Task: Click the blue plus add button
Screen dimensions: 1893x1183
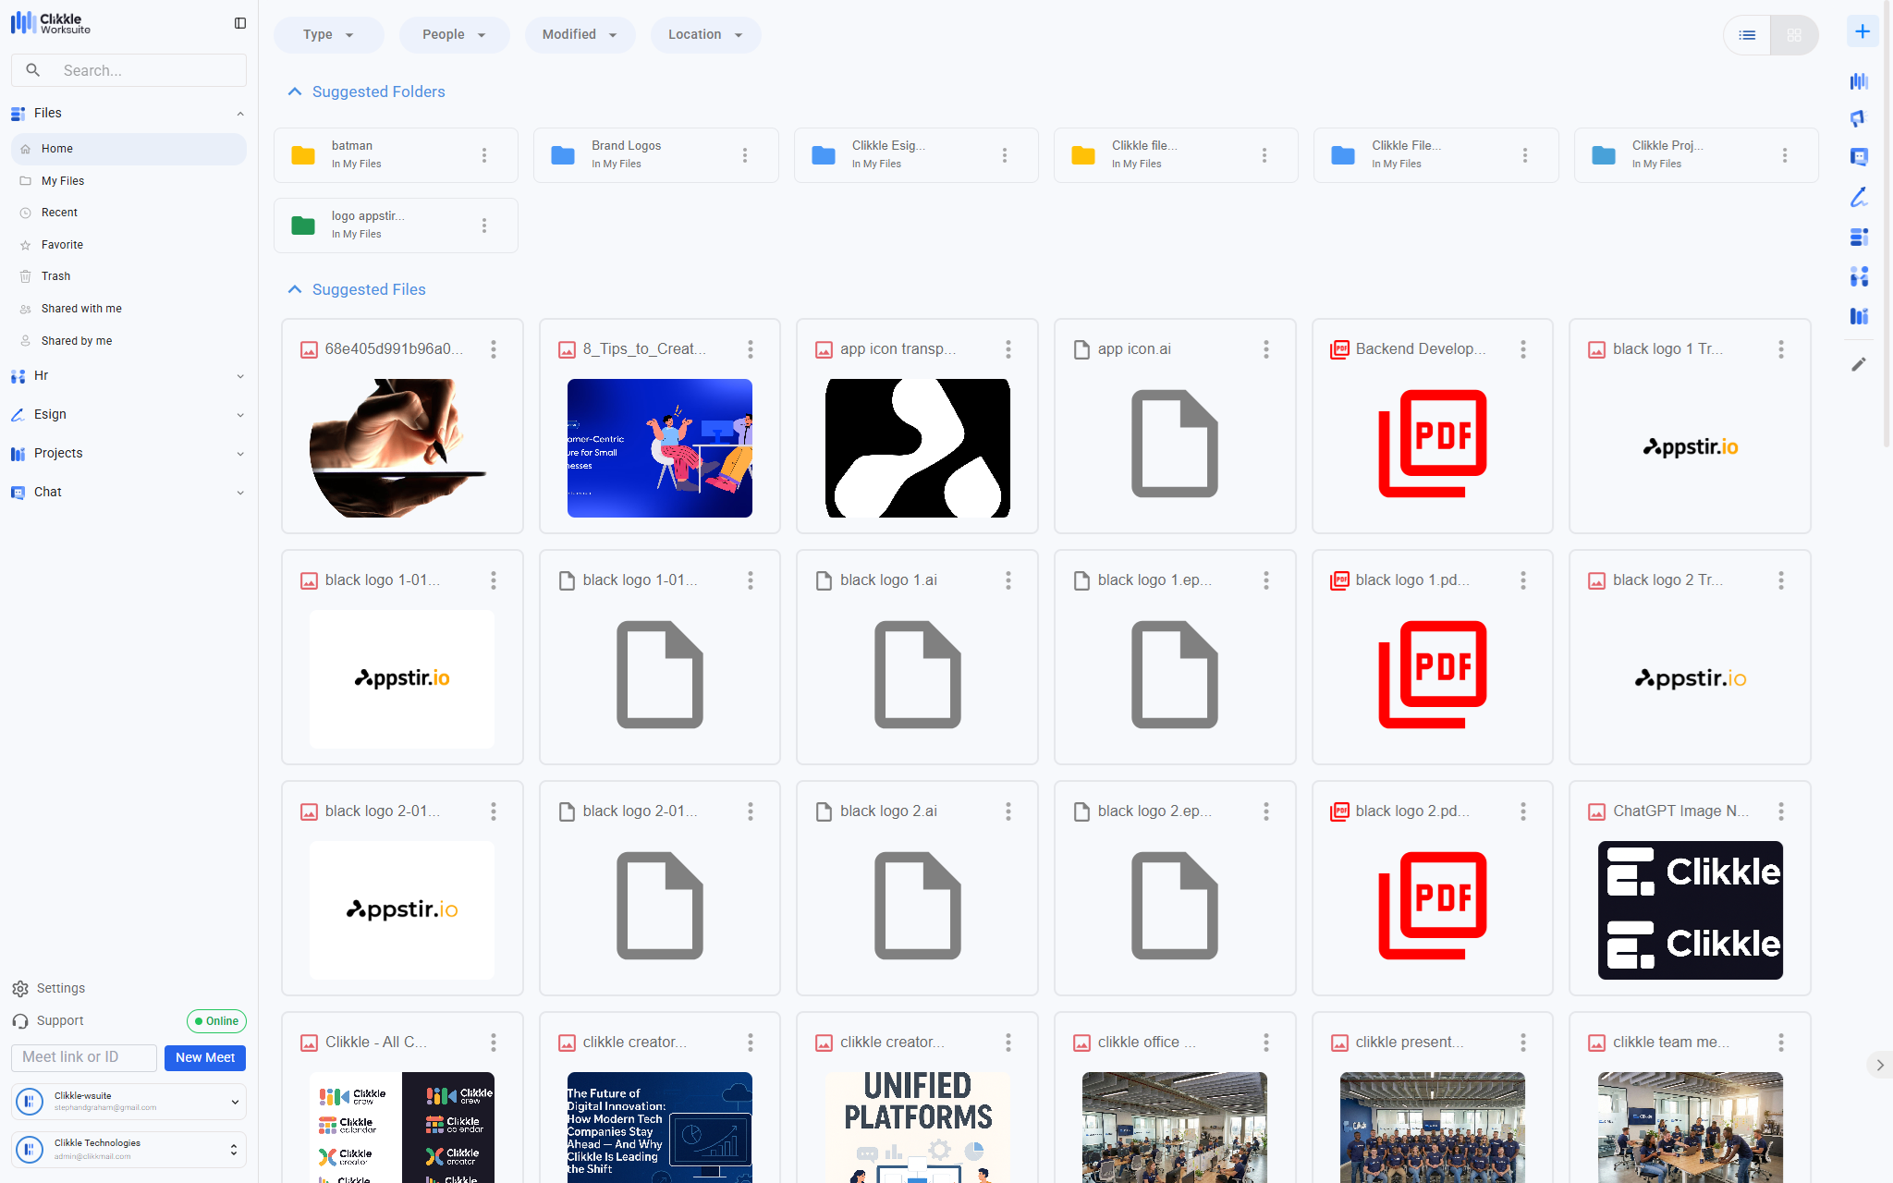Action: click(1862, 31)
